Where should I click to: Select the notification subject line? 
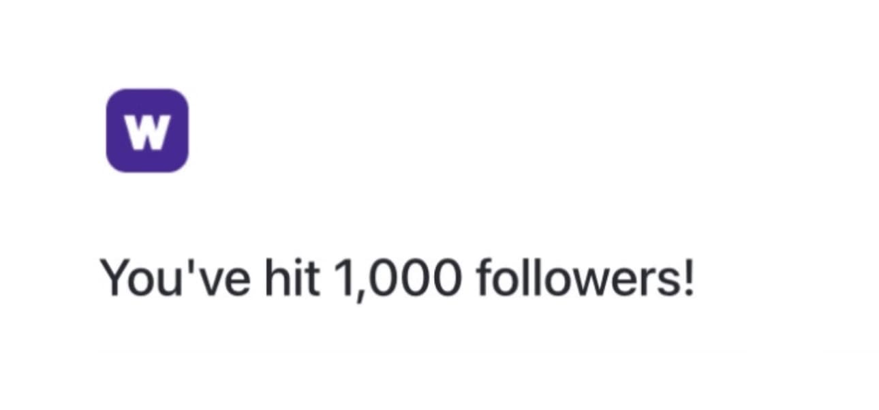pos(399,279)
